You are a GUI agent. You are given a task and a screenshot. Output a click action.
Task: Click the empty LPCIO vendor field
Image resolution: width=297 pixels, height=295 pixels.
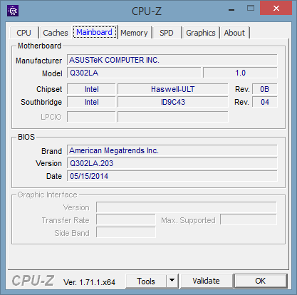pyautogui.click(x=91, y=117)
